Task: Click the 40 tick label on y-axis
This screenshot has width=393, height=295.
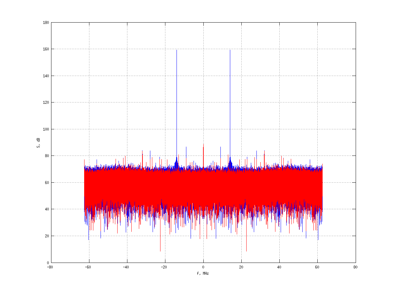Action: click(x=47, y=209)
